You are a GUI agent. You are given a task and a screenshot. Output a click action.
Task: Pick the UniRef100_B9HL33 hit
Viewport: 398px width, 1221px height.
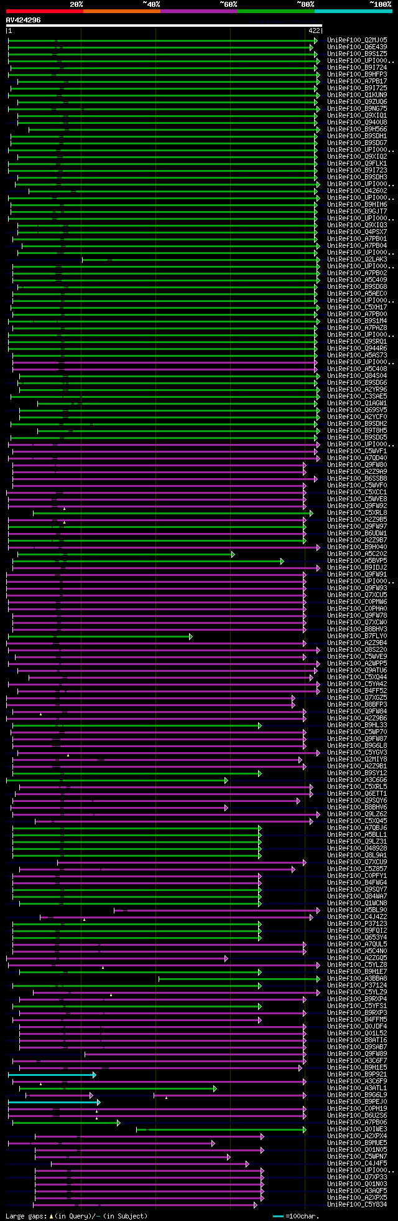pyautogui.click(x=357, y=725)
